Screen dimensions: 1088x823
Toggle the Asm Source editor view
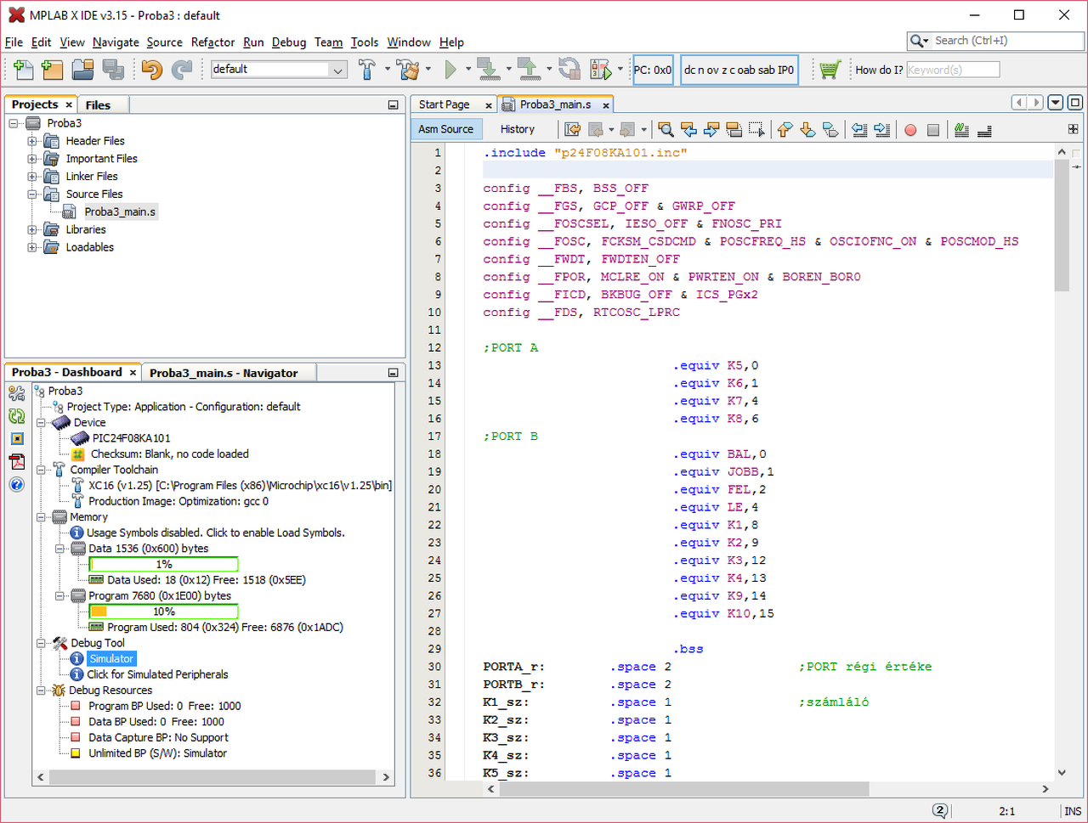click(445, 129)
